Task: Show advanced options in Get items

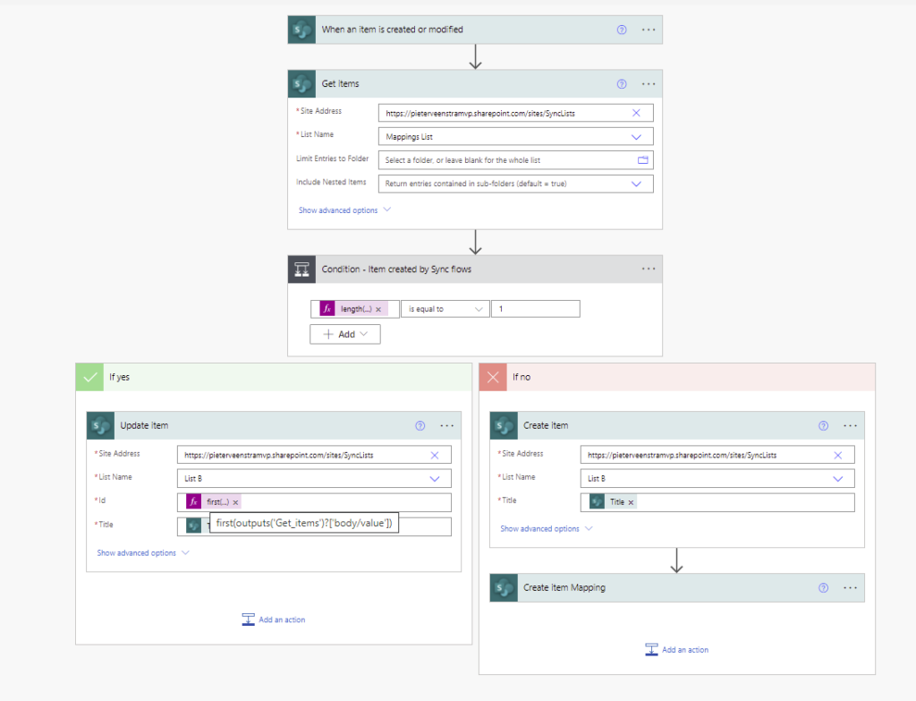Action: click(x=344, y=209)
